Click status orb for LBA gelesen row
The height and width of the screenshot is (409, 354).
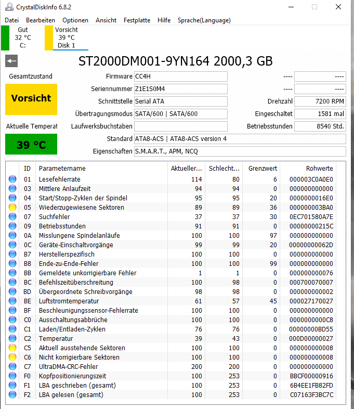pos(12,394)
